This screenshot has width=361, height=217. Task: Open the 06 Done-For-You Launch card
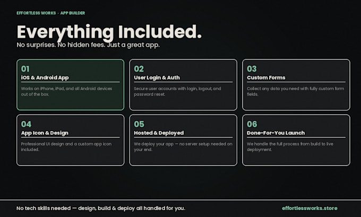tap(296, 140)
